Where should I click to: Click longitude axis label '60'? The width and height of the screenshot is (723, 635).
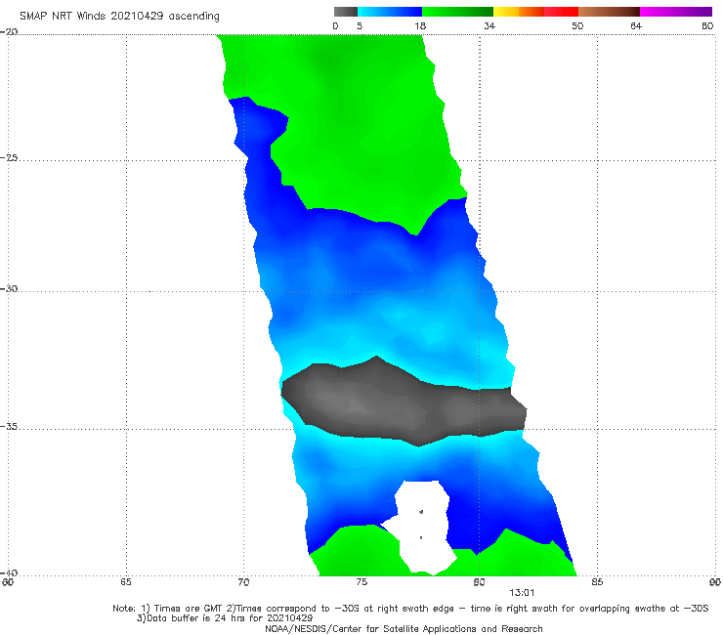[8, 582]
